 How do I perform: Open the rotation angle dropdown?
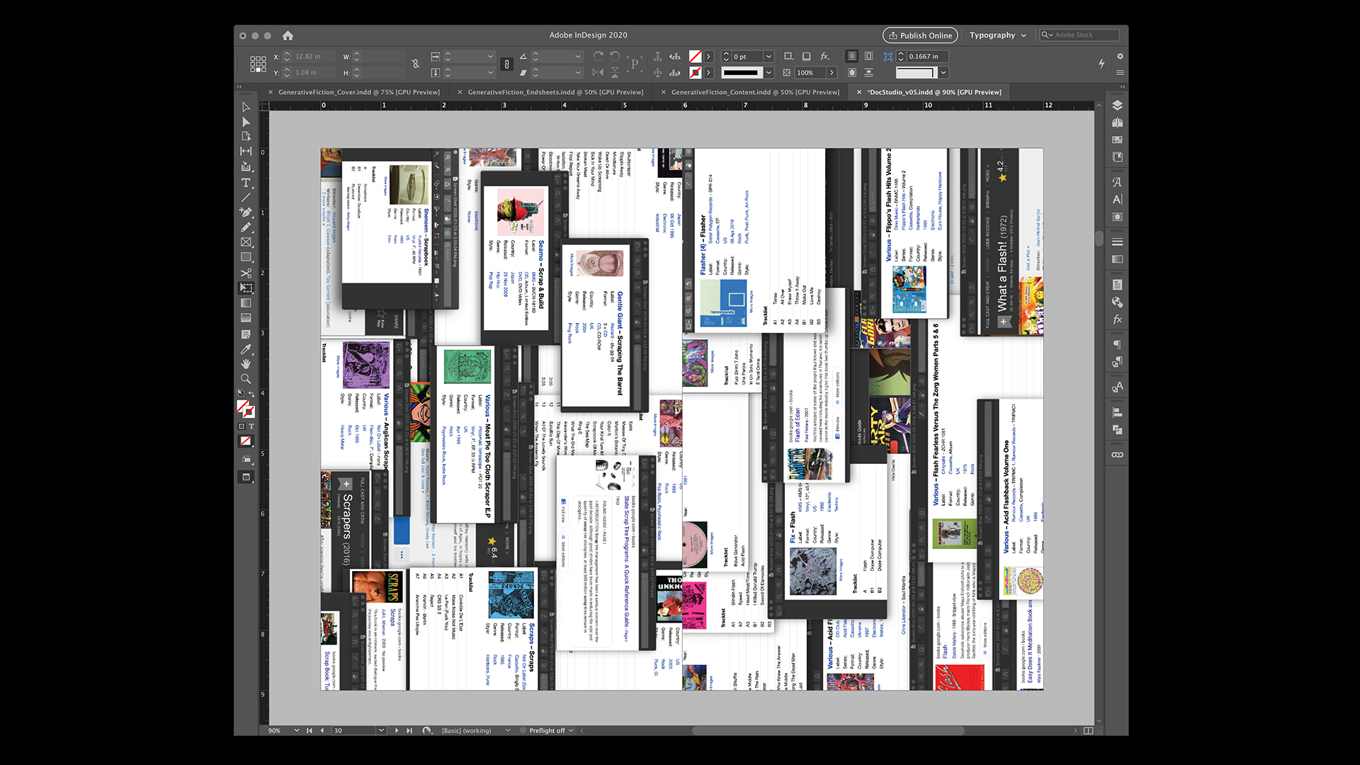coord(578,56)
